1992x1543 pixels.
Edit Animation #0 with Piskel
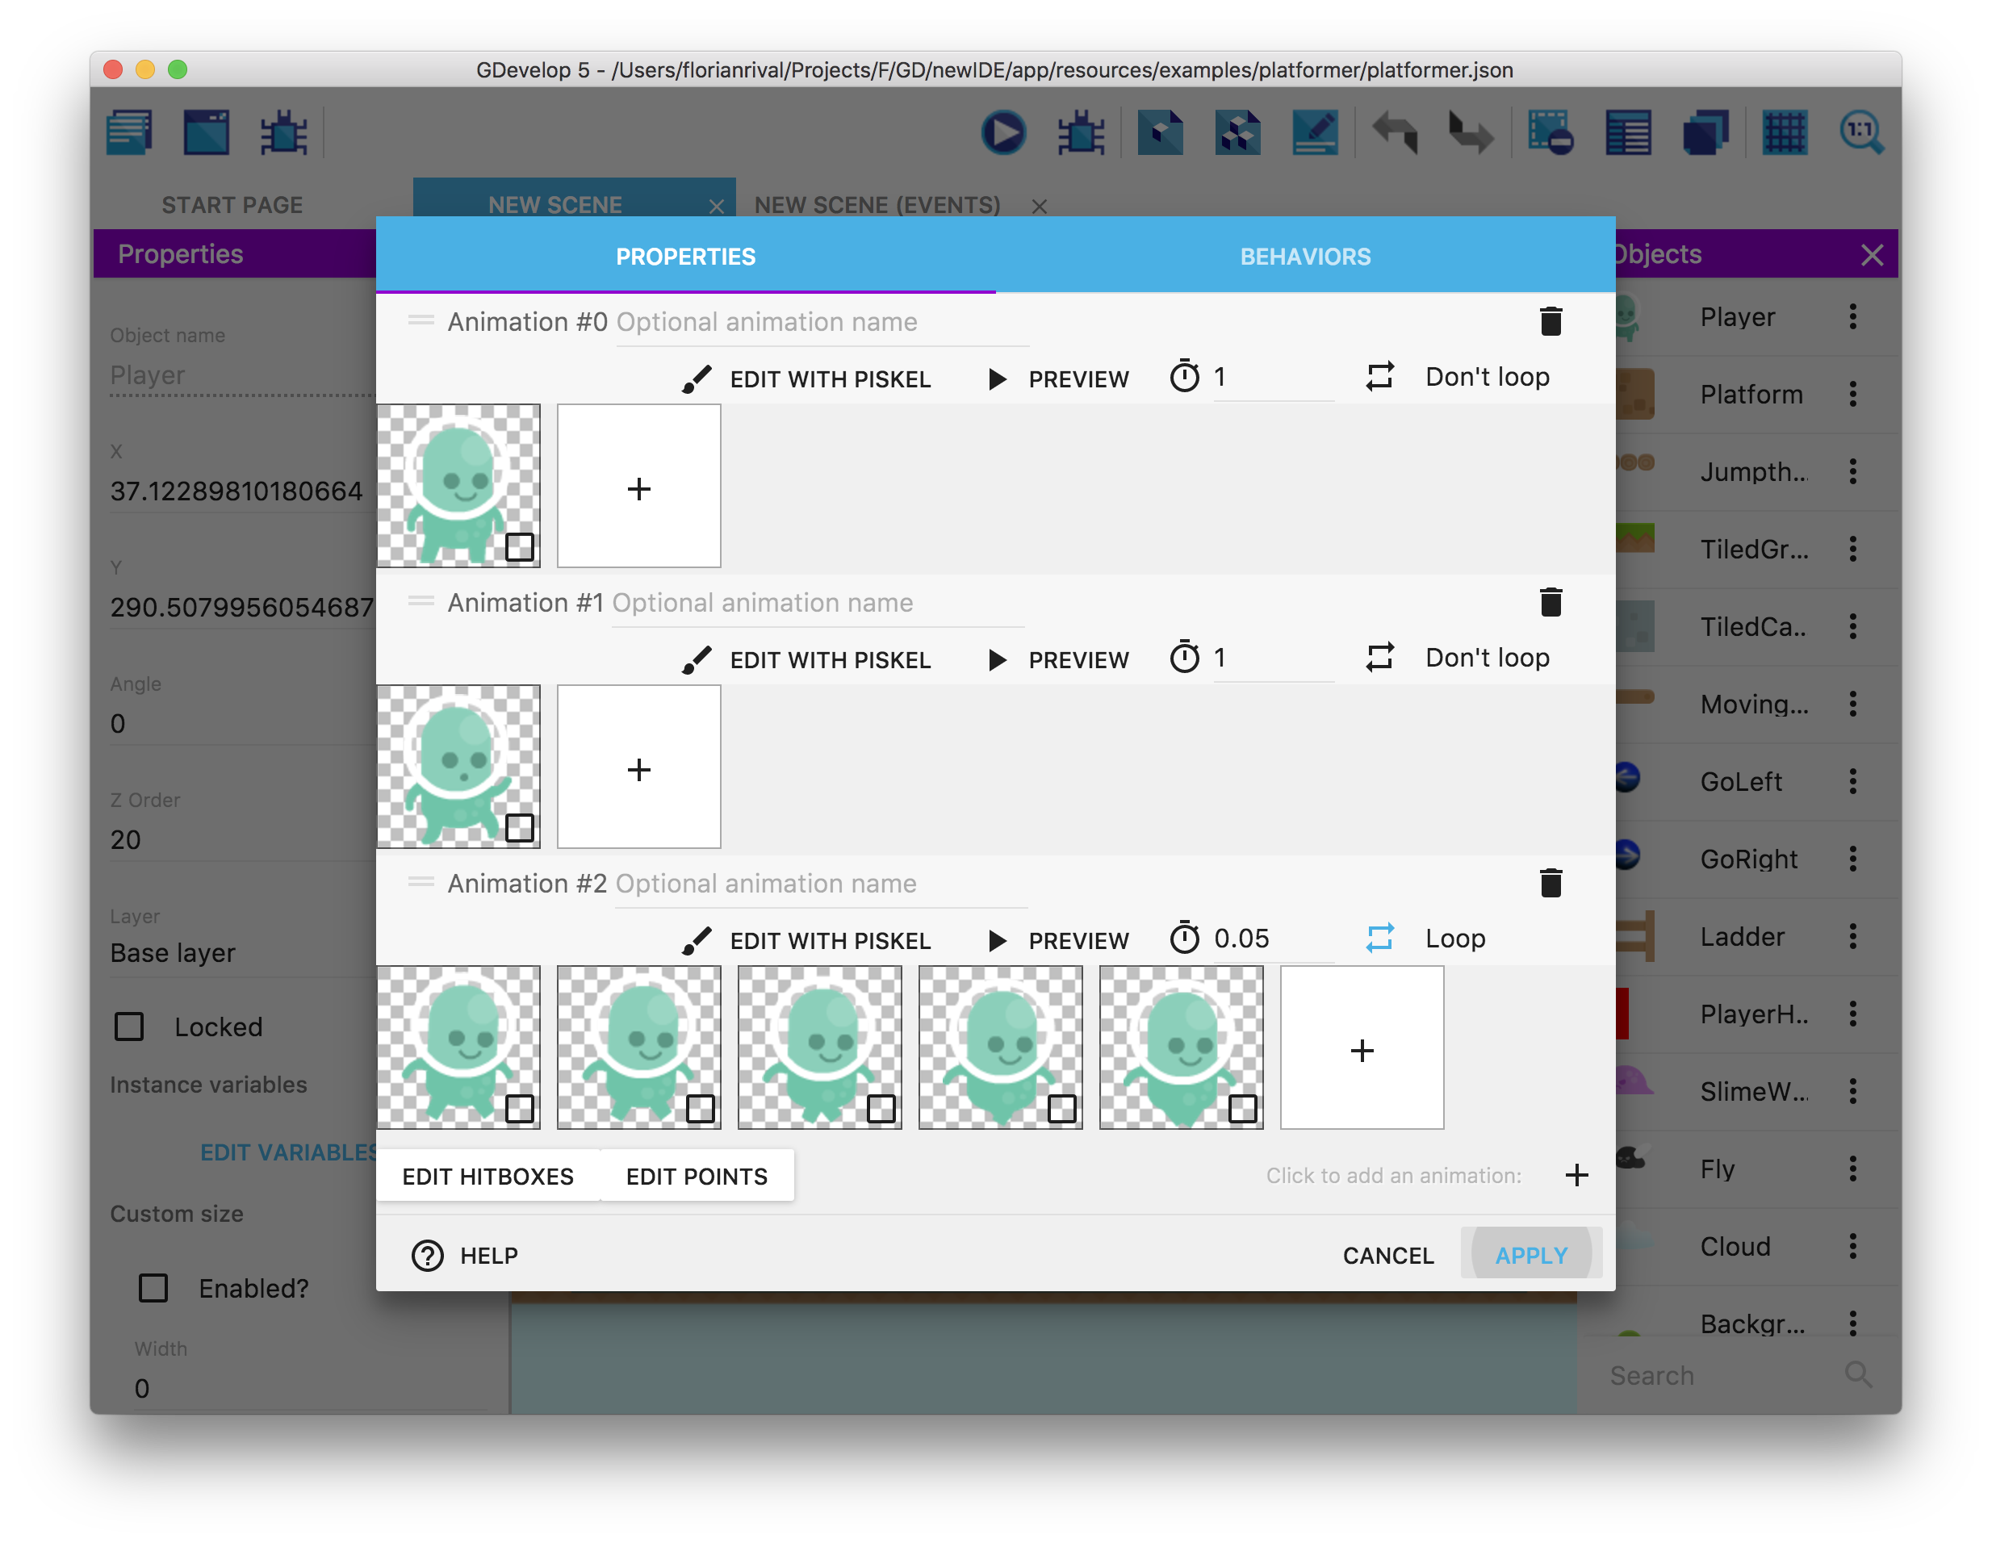[806, 378]
